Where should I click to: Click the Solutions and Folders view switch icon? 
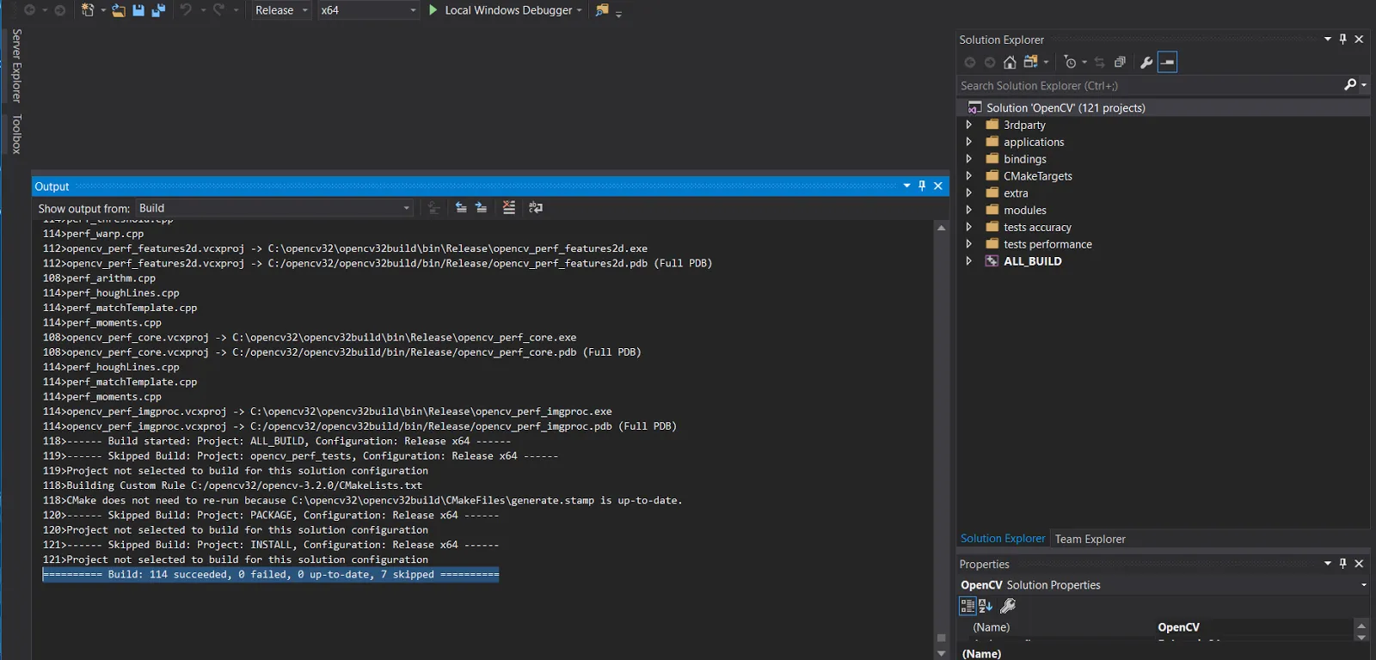pos(1030,62)
